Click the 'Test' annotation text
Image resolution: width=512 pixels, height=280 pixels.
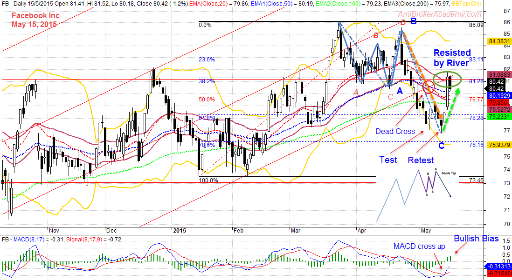(388, 160)
